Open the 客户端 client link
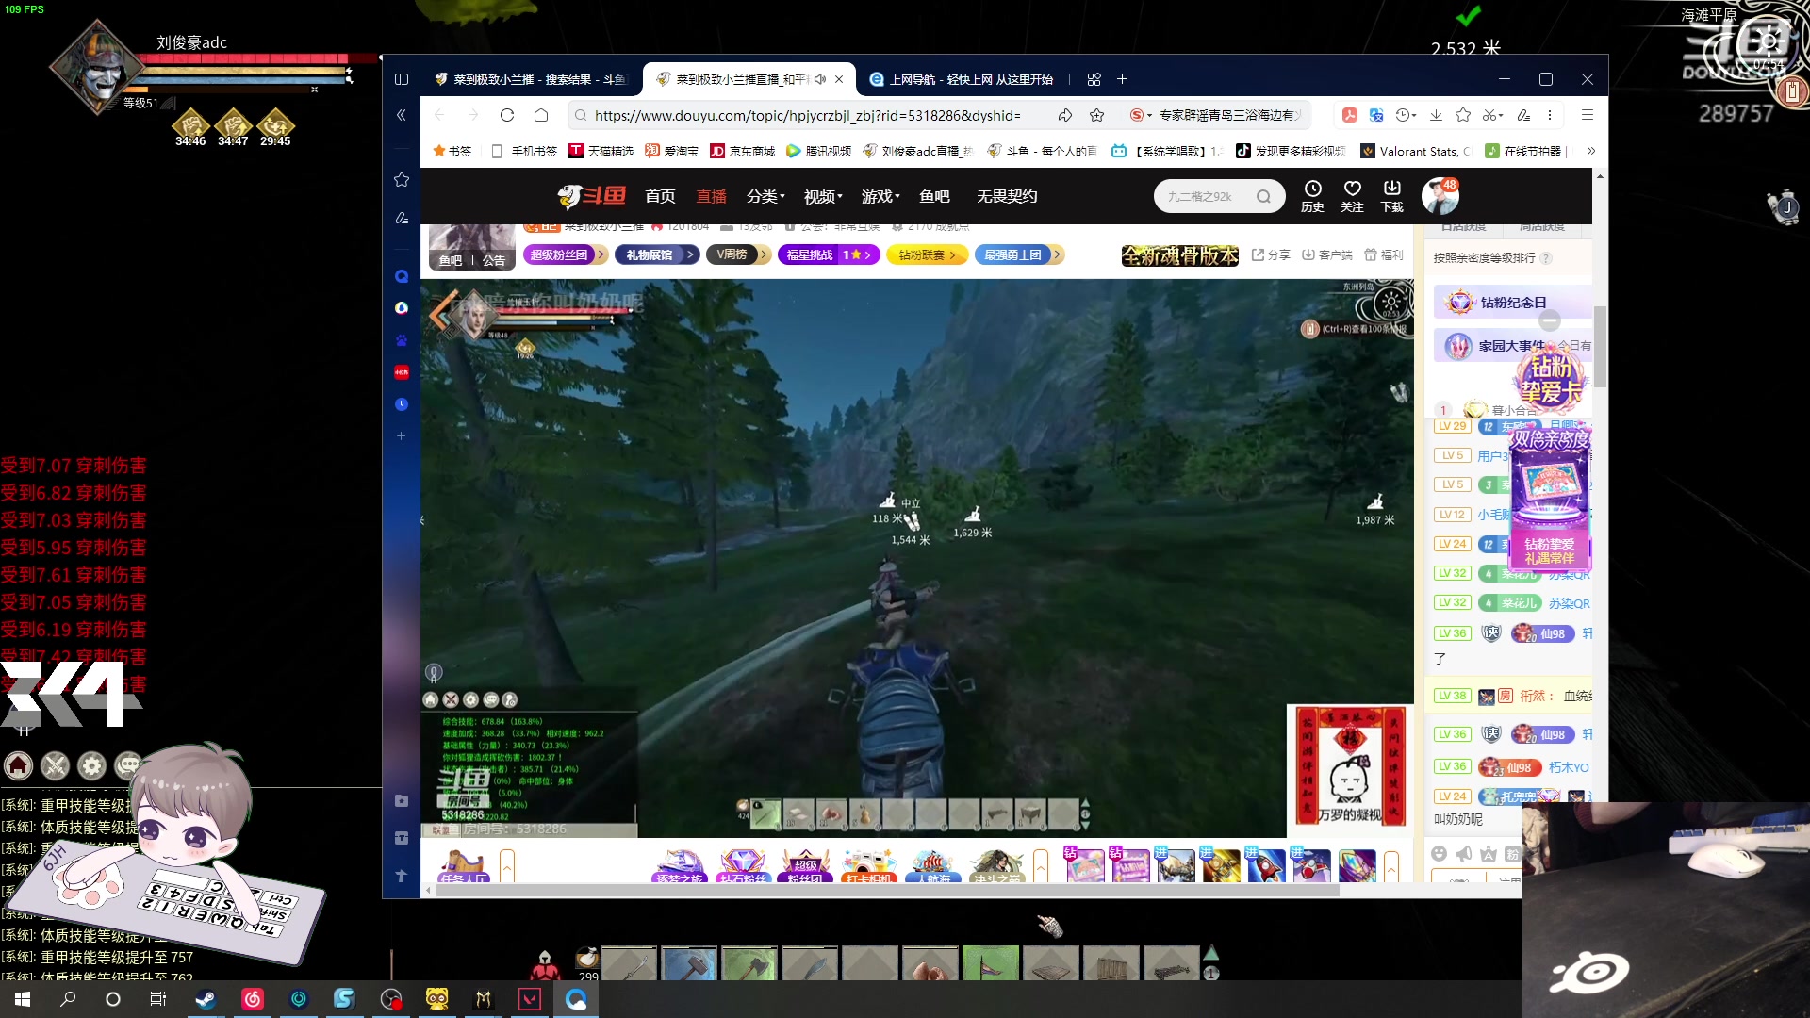This screenshot has width=1810, height=1018. (1326, 254)
